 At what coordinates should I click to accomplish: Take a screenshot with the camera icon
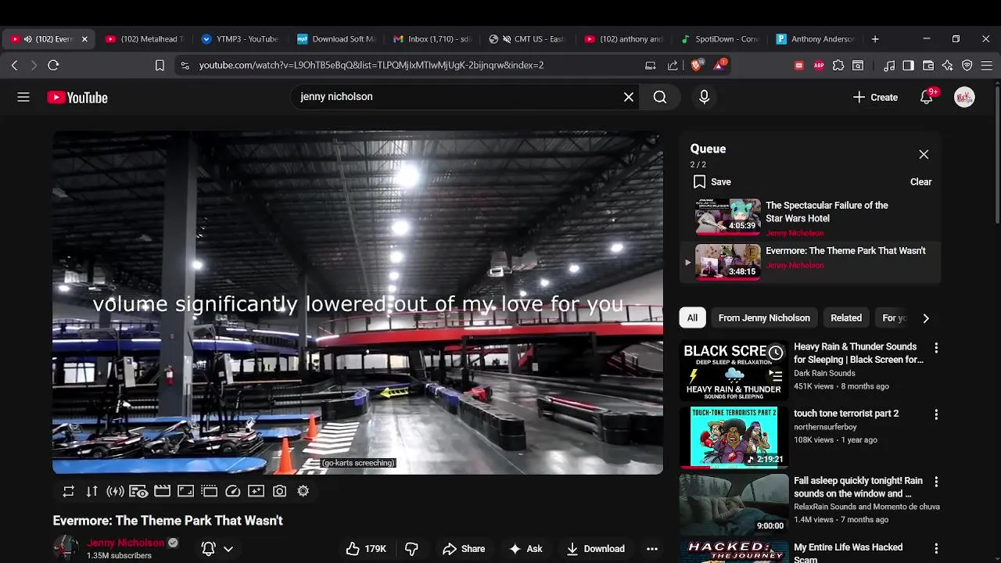click(279, 491)
